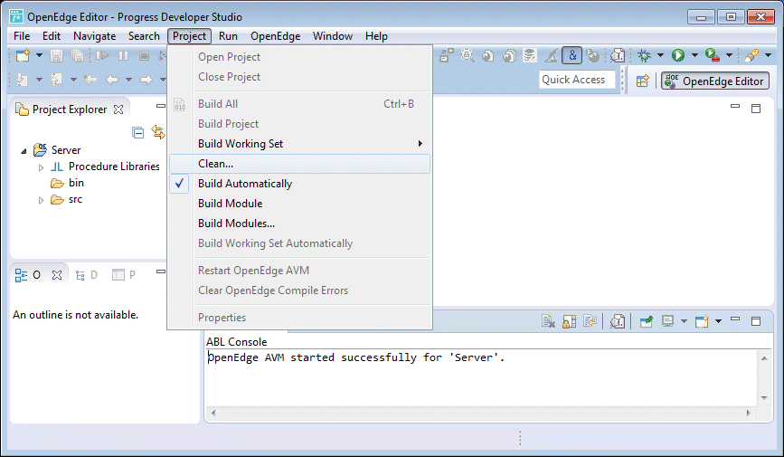Screen dimensions: 784x457
Task: Click the flashlight Search toolbar icon
Action: 751,55
